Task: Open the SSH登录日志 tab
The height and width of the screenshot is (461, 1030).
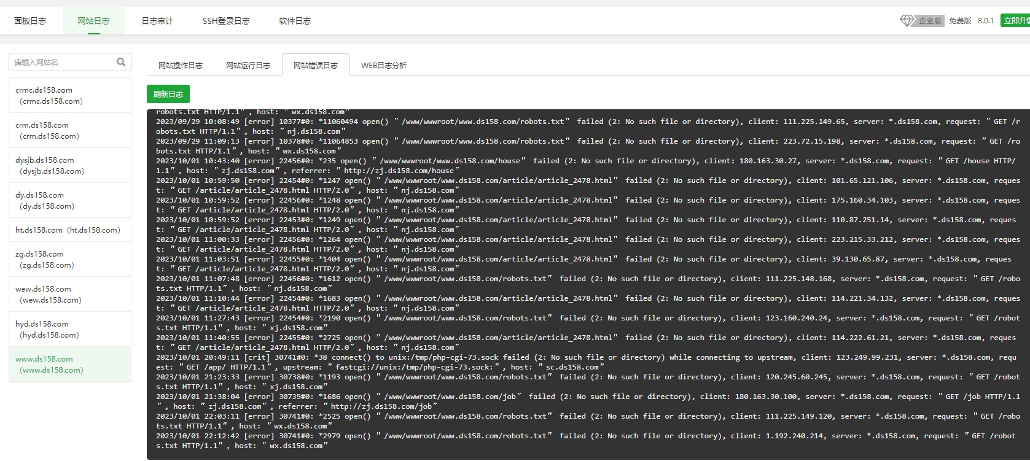Action: (226, 21)
